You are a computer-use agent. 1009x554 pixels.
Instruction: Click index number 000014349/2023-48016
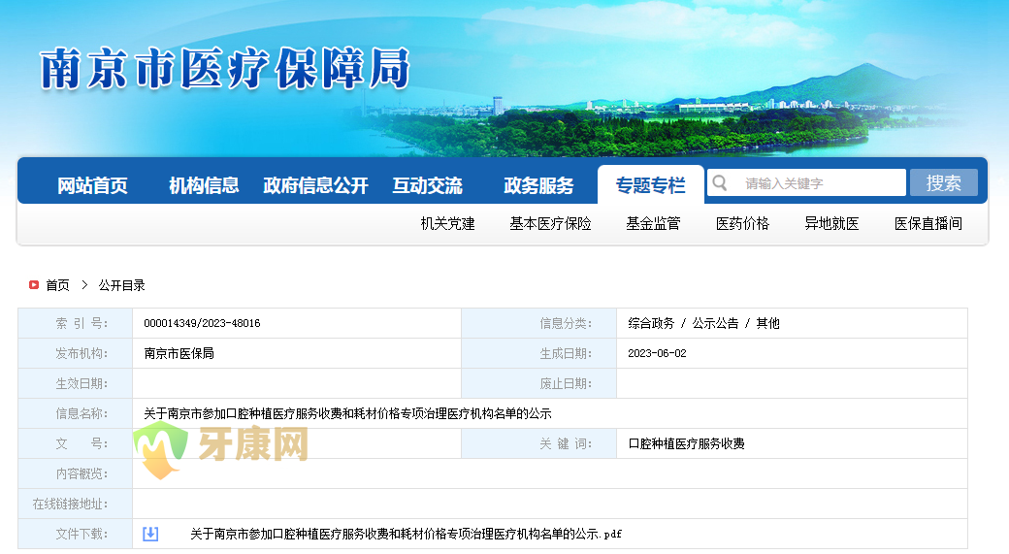tap(202, 323)
